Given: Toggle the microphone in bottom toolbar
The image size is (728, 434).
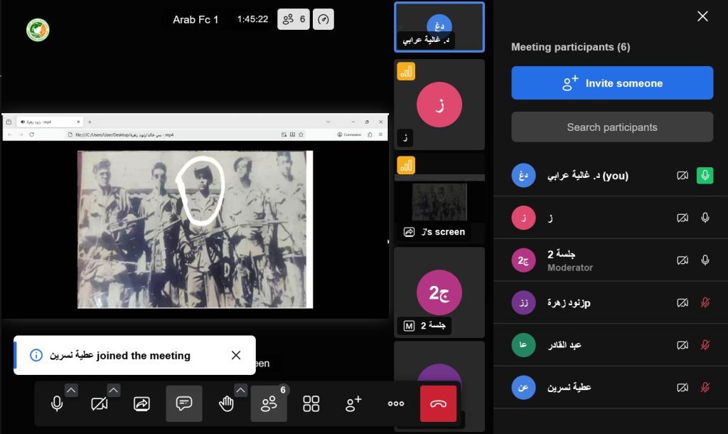Looking at the screenshot, I should coord(57,403).
